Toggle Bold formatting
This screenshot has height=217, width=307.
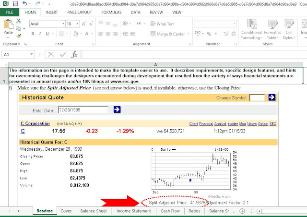(33, 34)
